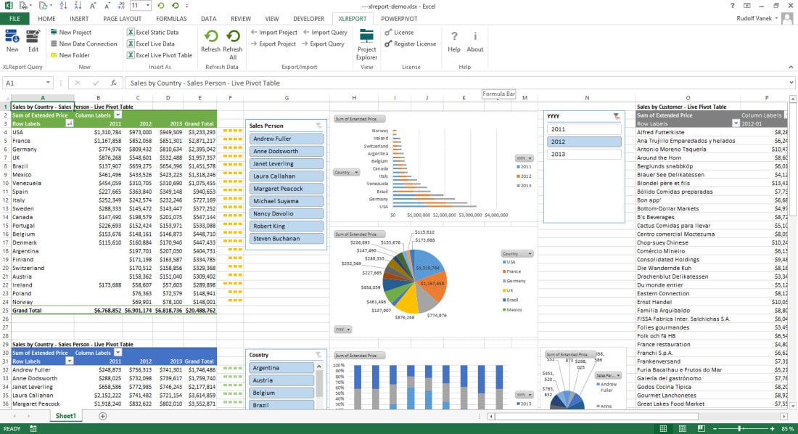This screenshot has height=434, width=798.
Task: Click Register License in the ribbon
Action: click(410, 44)
